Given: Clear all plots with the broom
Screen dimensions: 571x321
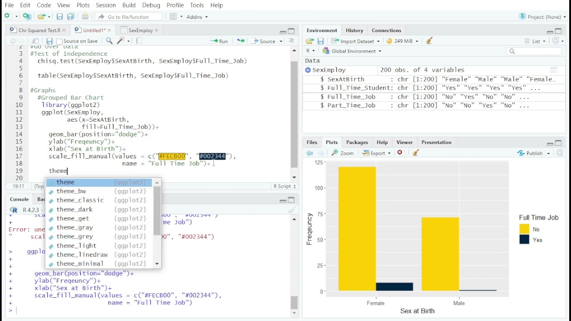Looking at the screenshot, I should click(416, 153).
